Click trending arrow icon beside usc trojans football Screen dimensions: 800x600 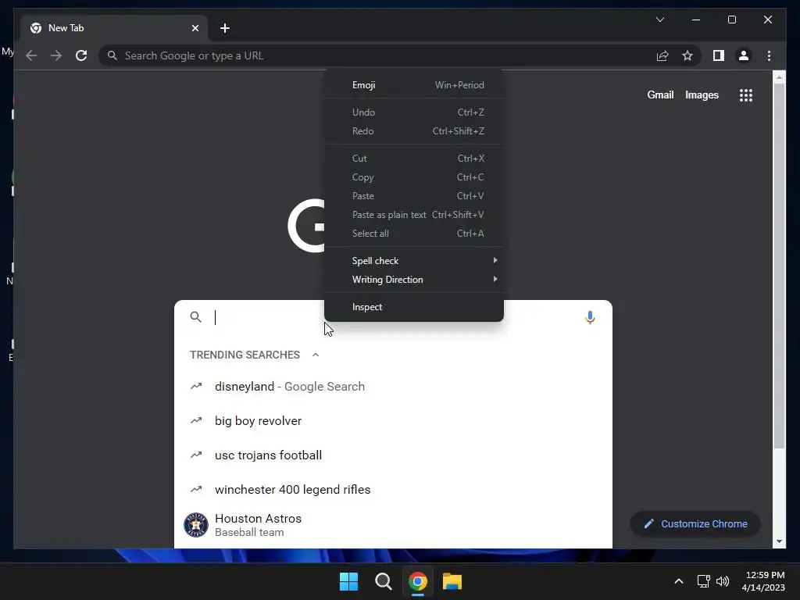[196, 455]
